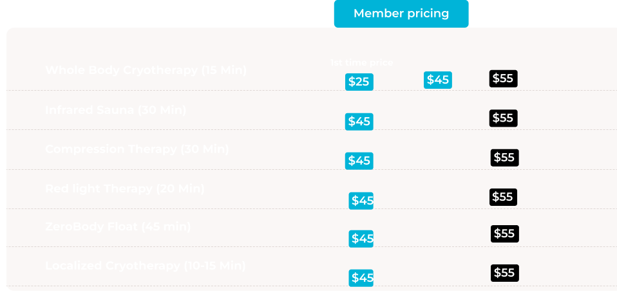
Task: Select Infrared Sauna $45 member price
Action: pyautogui.click(x=359, y=122)
